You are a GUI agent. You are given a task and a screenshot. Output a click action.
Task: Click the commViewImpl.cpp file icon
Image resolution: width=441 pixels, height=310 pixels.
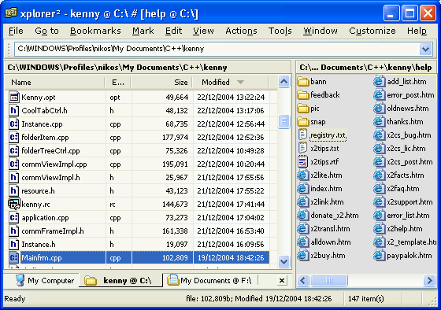tap(13, 164)
